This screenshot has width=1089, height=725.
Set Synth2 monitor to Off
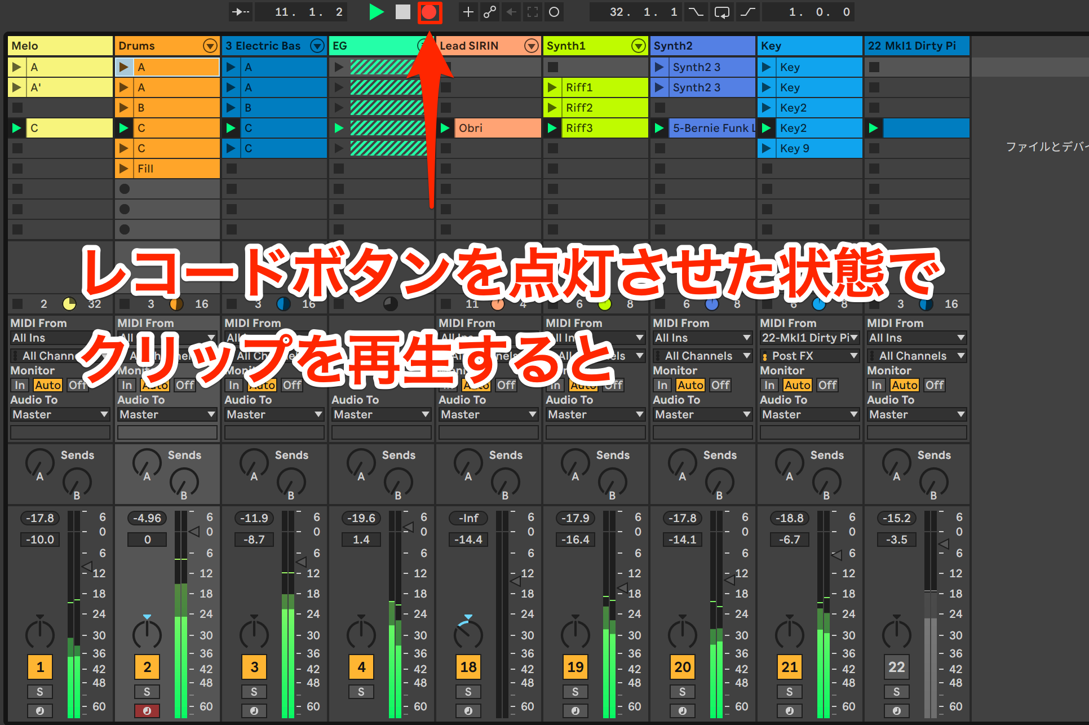tap(720, 385)
